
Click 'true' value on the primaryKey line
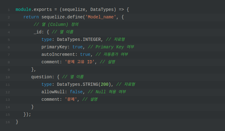[77, 47]
